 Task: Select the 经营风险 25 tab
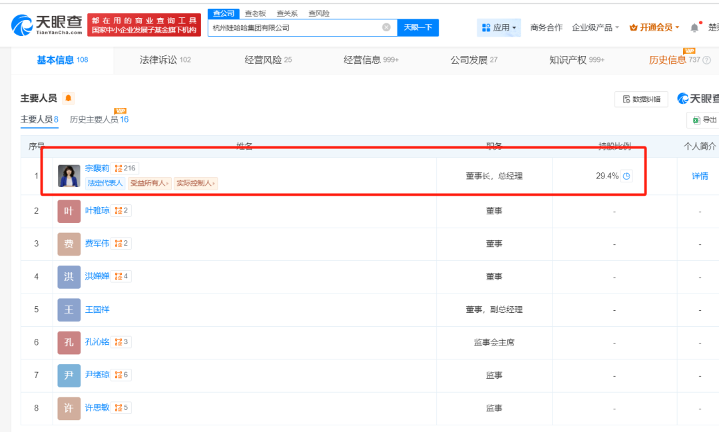click(x=268, y=60)
